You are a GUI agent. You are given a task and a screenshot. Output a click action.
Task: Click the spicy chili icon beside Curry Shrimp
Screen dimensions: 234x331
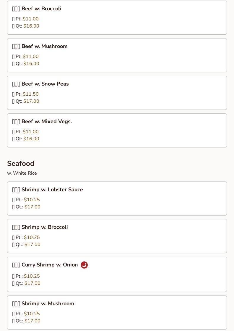(84, 265)
